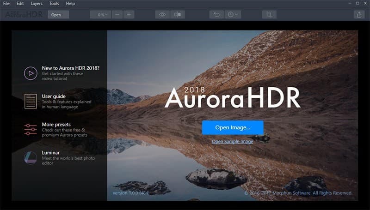Open the User guide link
The height and width of the screenshot is (210, 370).
54,96
